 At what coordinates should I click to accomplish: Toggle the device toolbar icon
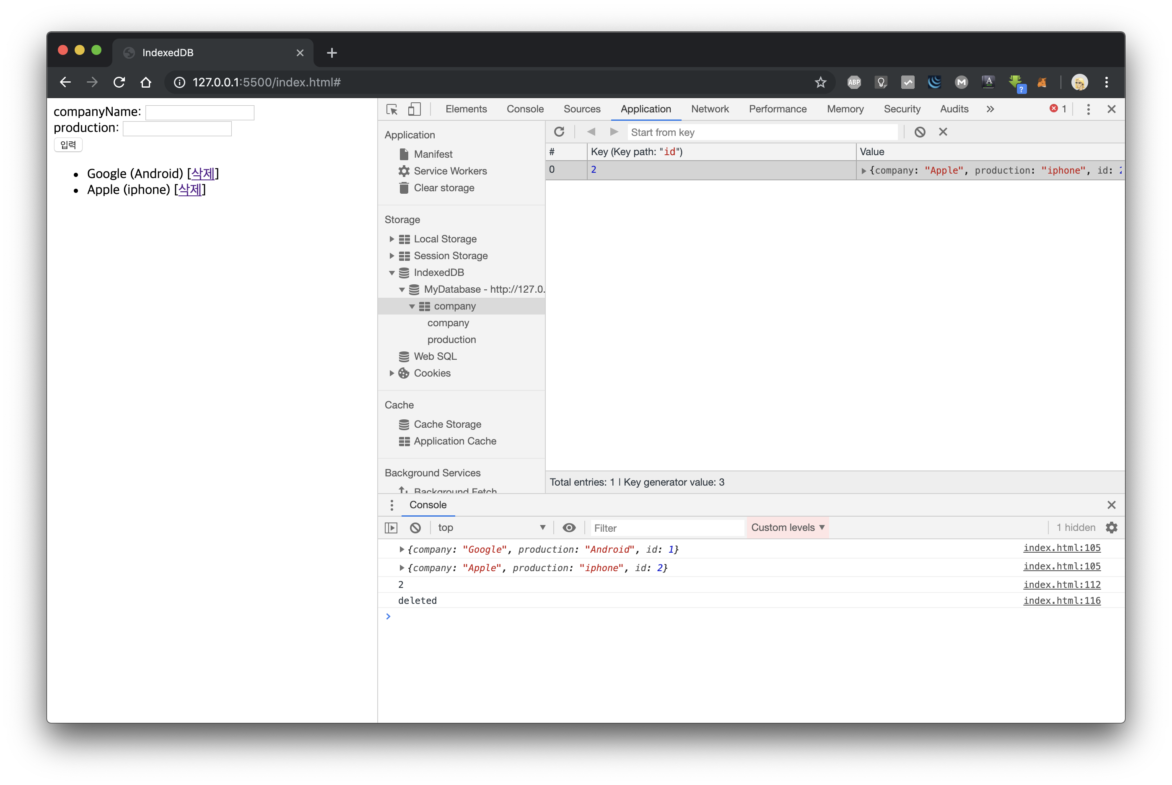(415, 109)
